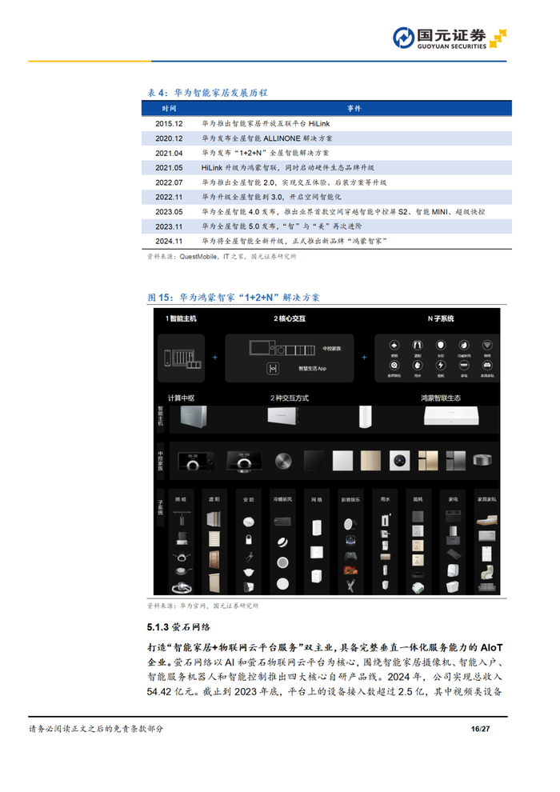Click the 智慧生活 App square icon

pyautogui.click(x=273, y=369)
